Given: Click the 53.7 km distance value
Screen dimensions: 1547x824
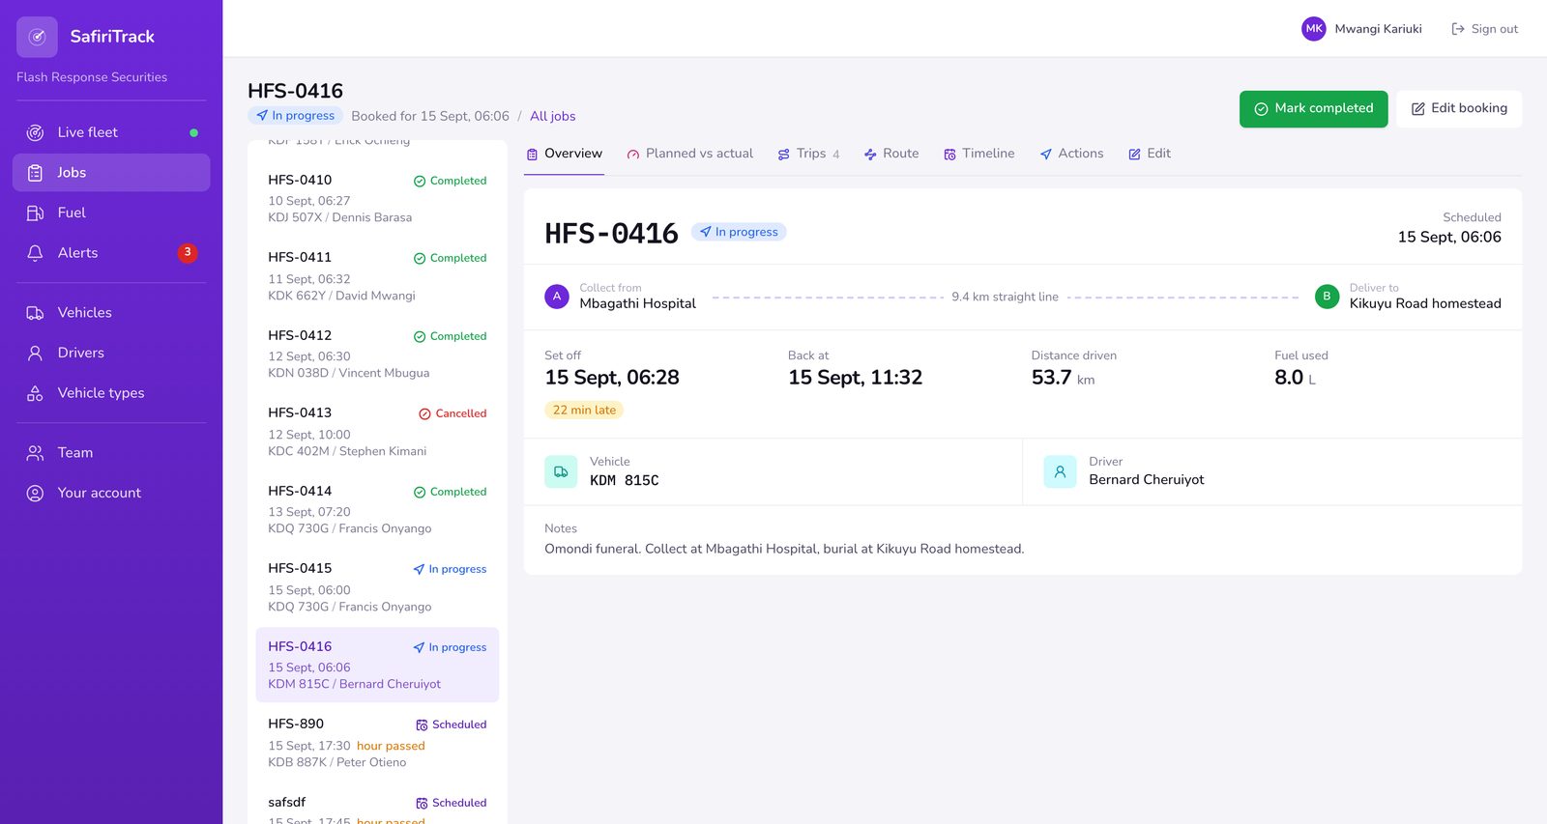Looking at the screenshot, I should point(1063,378).
